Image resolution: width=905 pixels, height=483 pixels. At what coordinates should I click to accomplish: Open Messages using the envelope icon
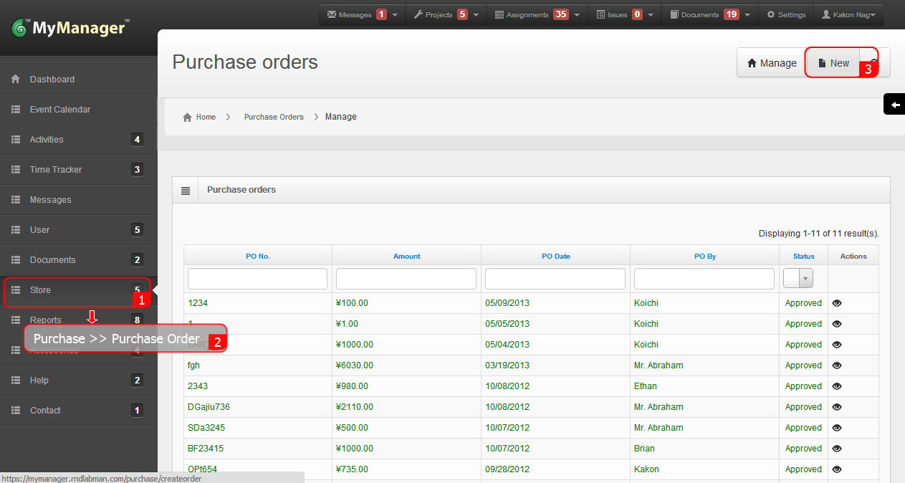click(332, 13)
